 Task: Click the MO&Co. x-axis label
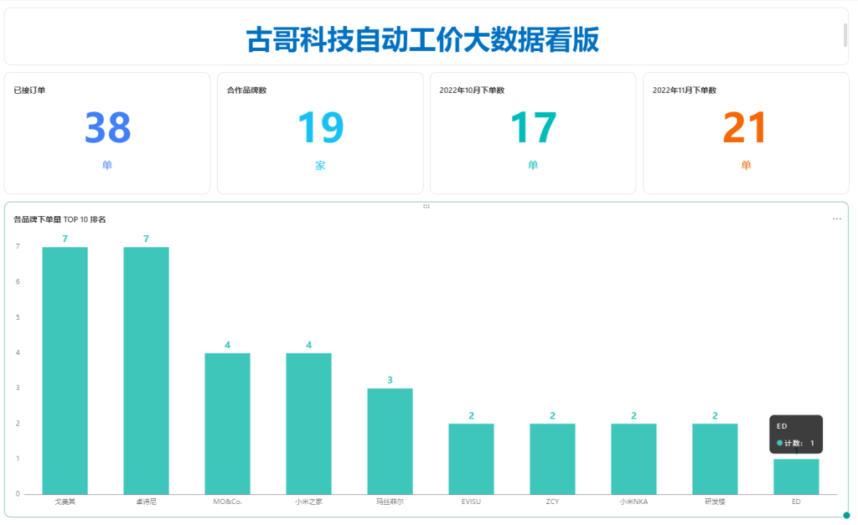point(228,502)
